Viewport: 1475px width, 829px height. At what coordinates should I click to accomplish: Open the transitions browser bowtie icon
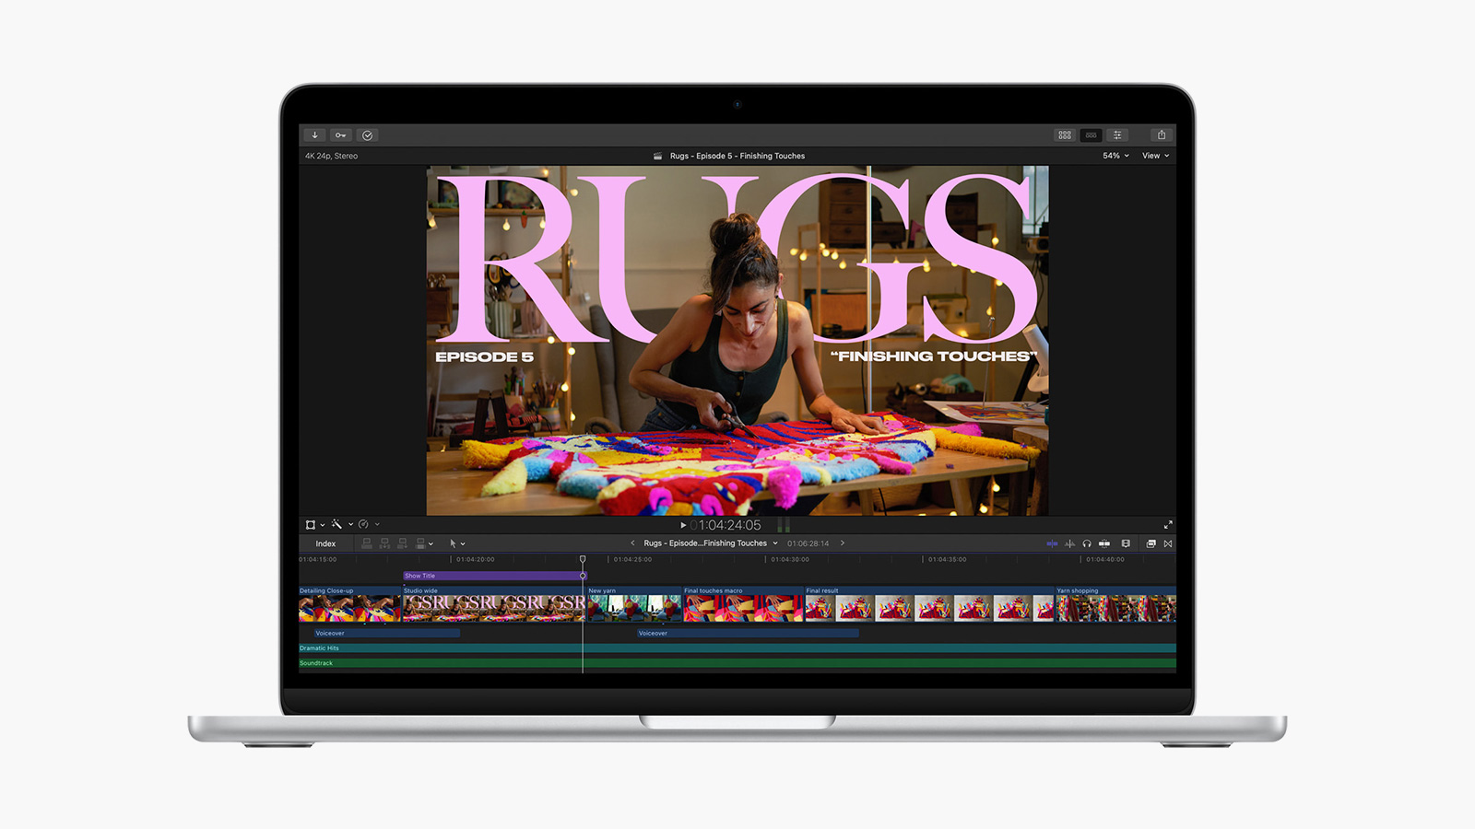point(1168,543)
